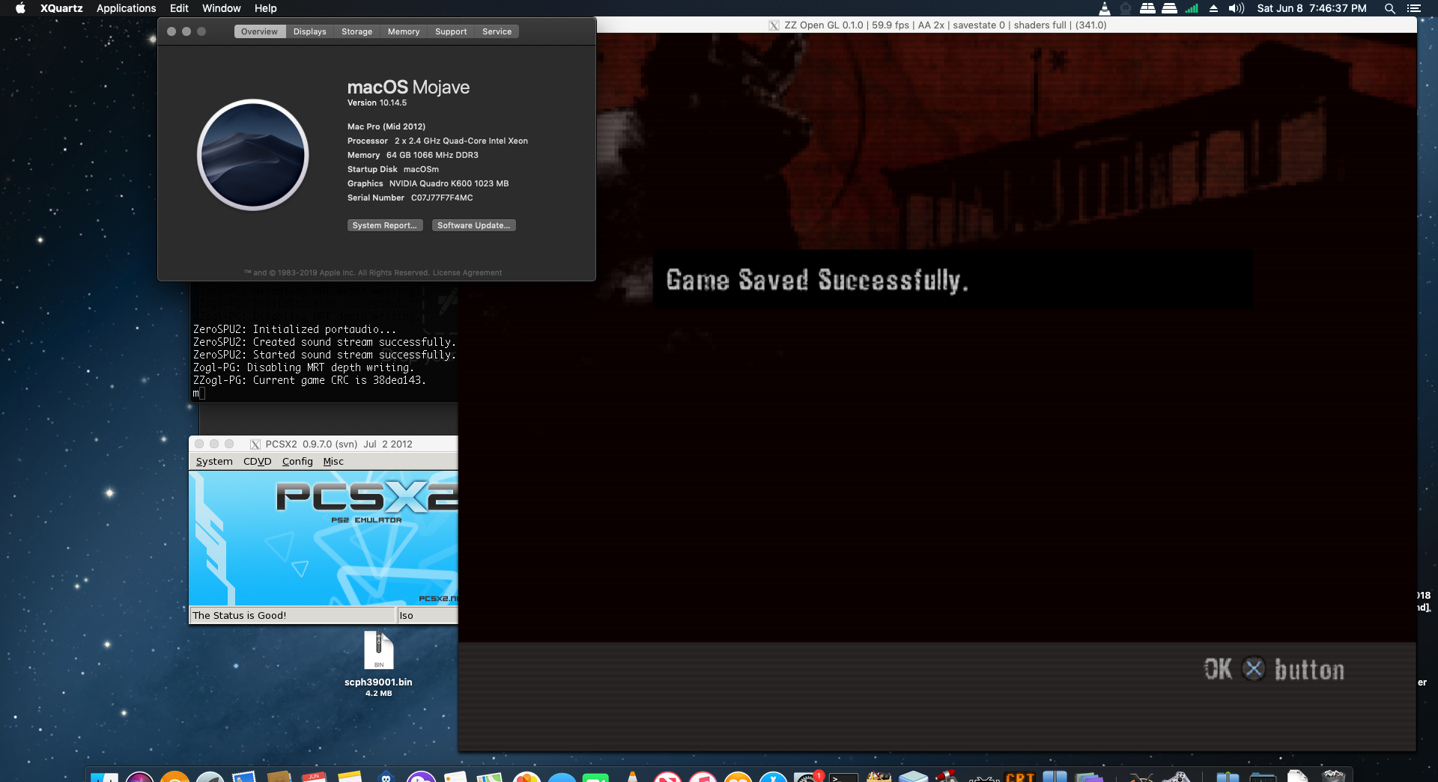Open System Preferences with badge in Dock

(808, 777)
